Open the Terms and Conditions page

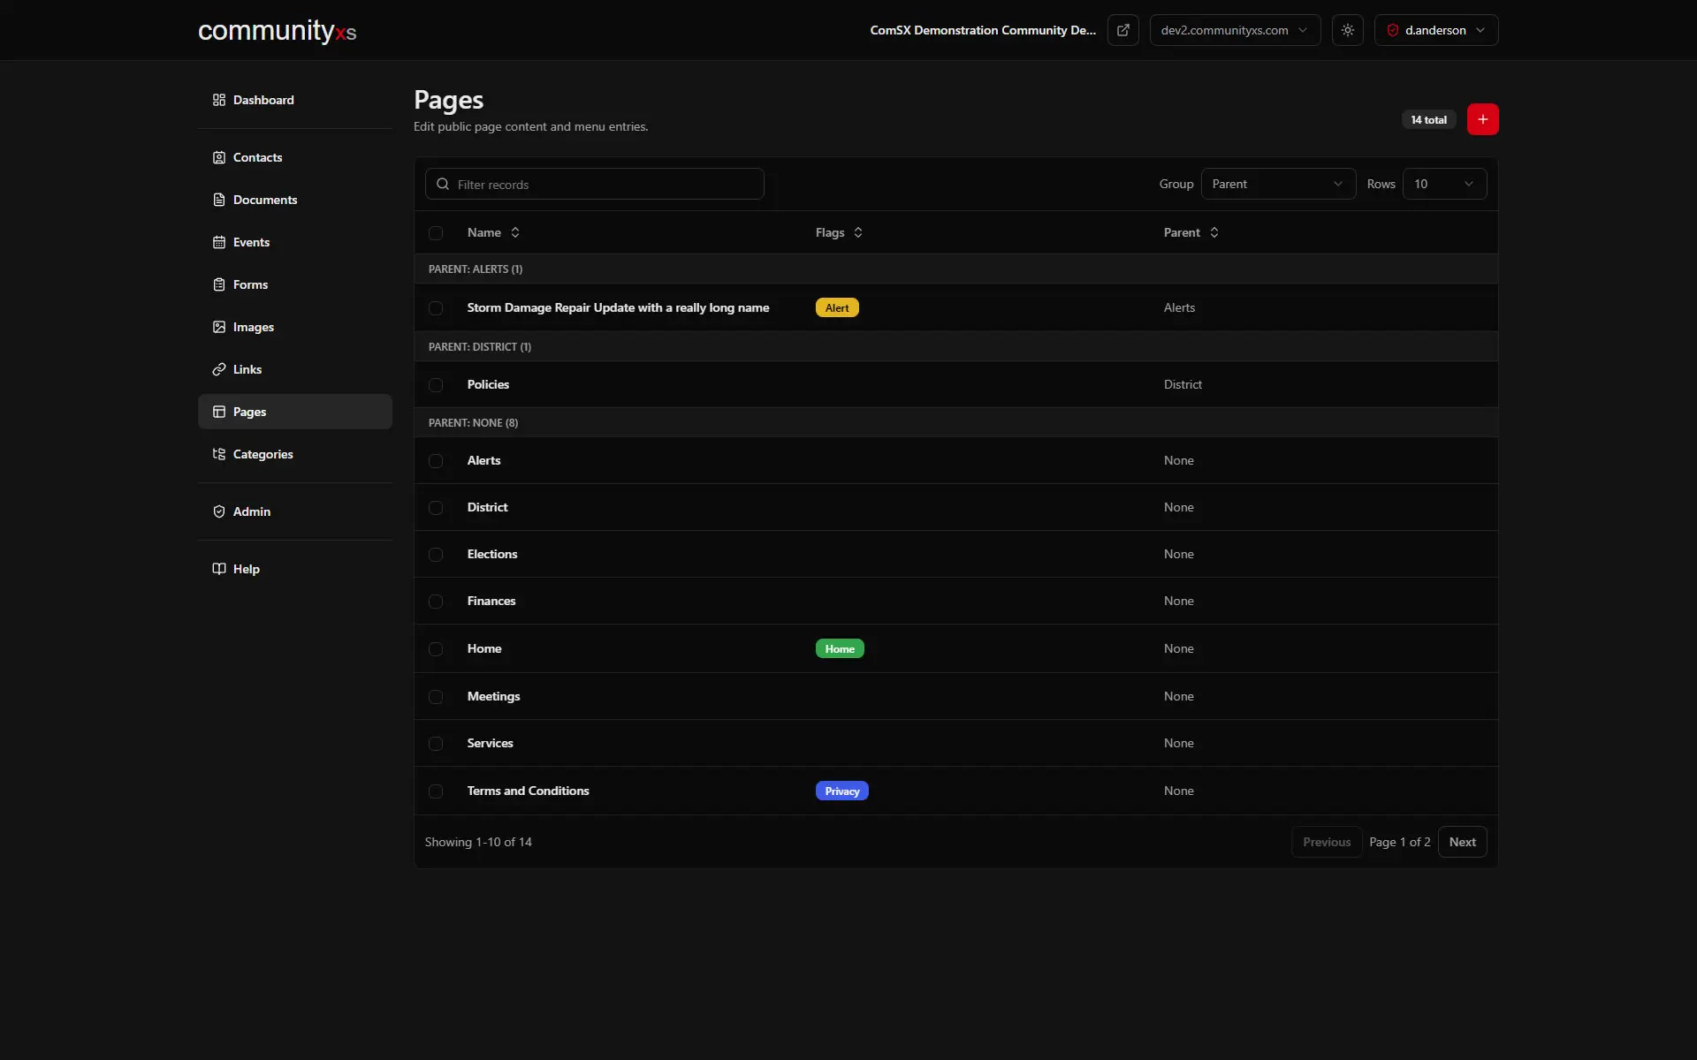[x=528, y=791]
